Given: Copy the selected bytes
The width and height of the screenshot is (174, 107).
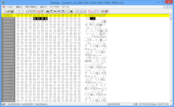Looking at the screenshot, I should 30,11.
